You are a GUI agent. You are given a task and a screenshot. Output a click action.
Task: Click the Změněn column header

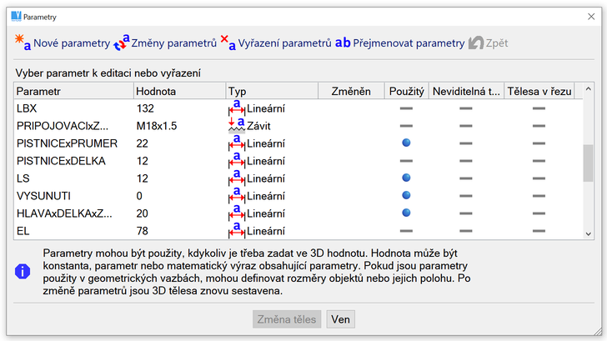tap(350, 90)
